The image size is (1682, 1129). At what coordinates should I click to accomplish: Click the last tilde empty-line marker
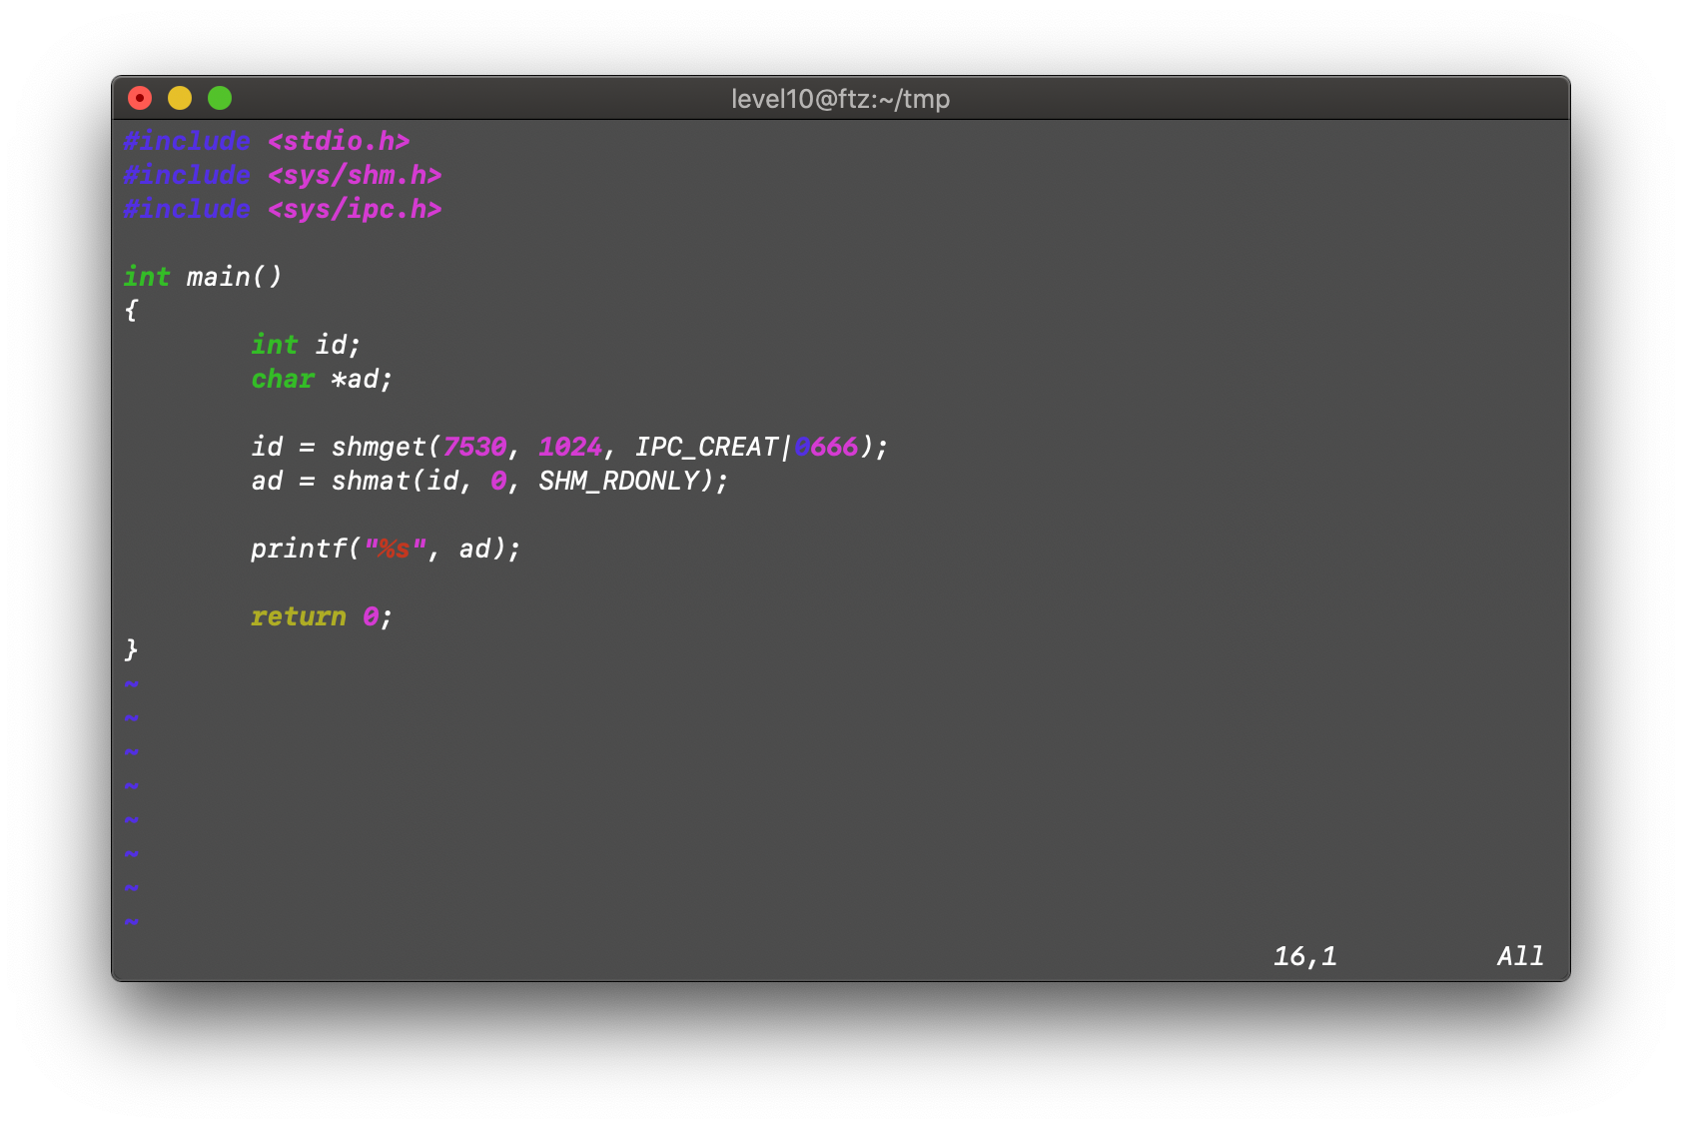pos(131,922)
